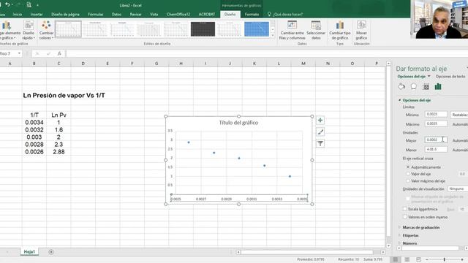This screenshot has height=263, width=468.
Task: Open the Vista ribbon tab
Action: click(154, 14)
